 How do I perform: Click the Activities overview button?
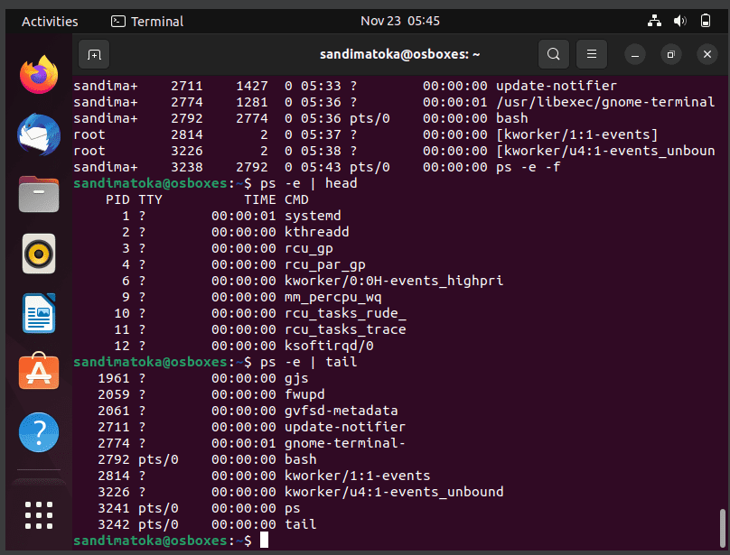[50, 22]
